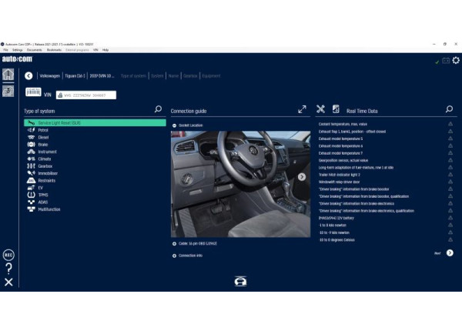Click the wrench tools icon
Image resolution: width=462 pixels, height=334 pixels.
(321, 110)
